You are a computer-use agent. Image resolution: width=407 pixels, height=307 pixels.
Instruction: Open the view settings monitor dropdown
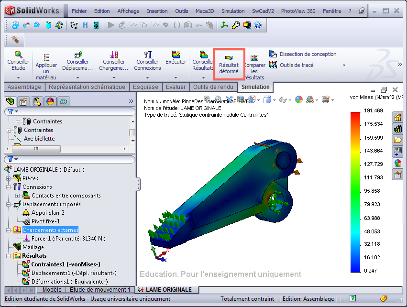pyautogui.click(x=332, y=100)
